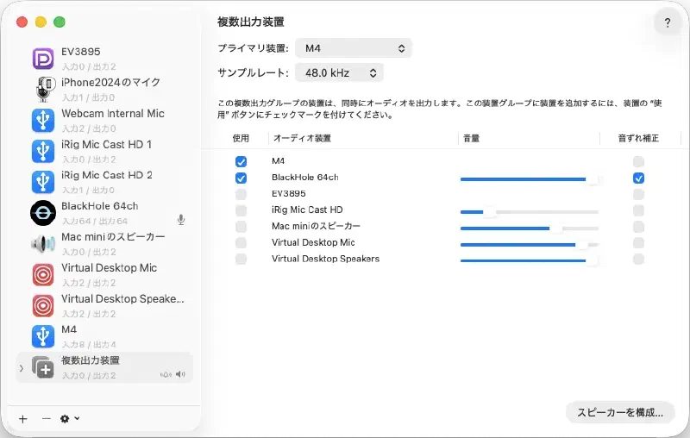Click the multi-output device stacked icon
The height and width of the screenshot is (438, 690).
(x=42, y=367)
